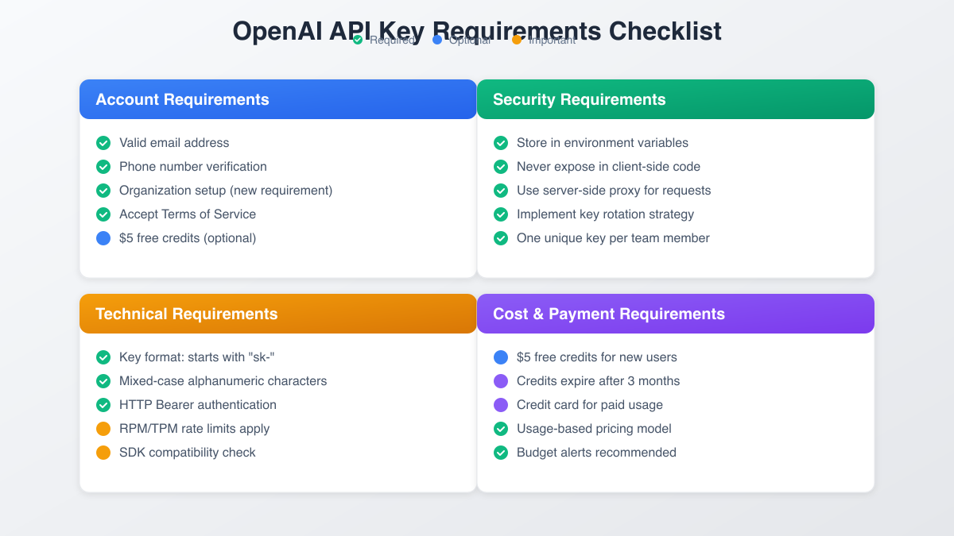Click the purple dot beside Credits expire after 3 months
This screenshot has height=536, width=954.
[x=501, y=381]
